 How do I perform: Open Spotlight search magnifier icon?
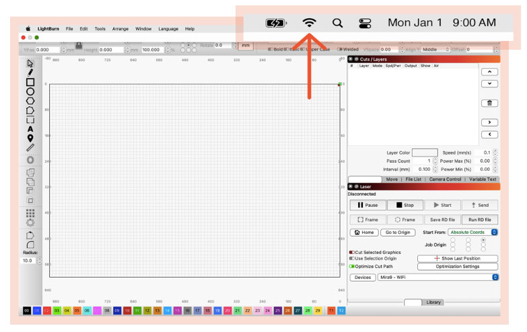[337, 23]
